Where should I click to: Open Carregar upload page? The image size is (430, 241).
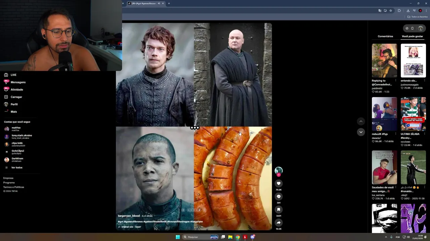point(13,97)
